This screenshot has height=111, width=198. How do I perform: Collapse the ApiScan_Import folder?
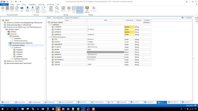coord(5,30)
